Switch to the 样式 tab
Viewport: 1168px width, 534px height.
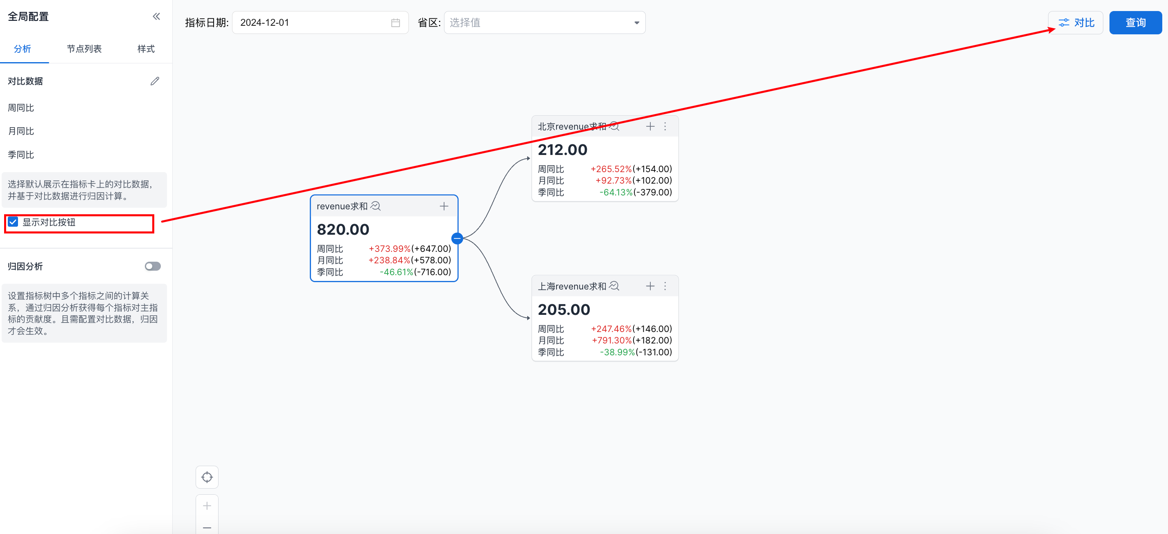coord(146,49)
